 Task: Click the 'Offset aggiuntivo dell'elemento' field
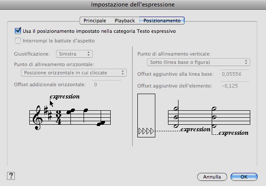click(234, 85)
